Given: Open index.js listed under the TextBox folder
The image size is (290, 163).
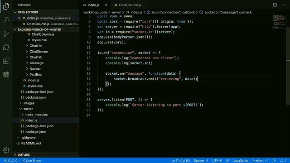Looking at the screenshot, I should (x=33, y=80).
